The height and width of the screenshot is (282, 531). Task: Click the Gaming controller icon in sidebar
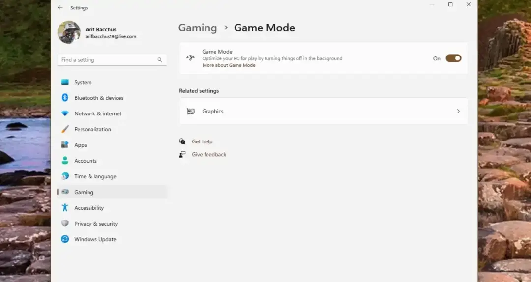65,192
